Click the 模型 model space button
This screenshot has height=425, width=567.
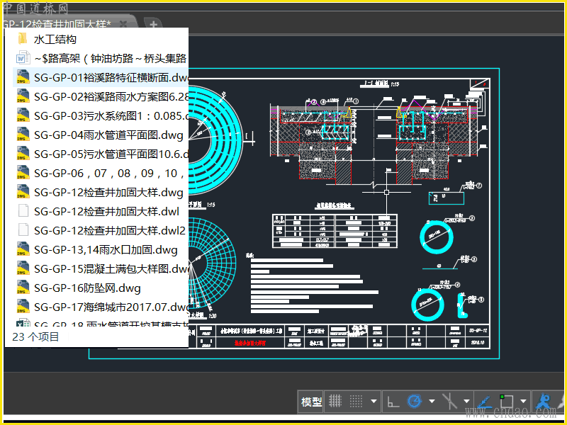[x=312, y=402]
